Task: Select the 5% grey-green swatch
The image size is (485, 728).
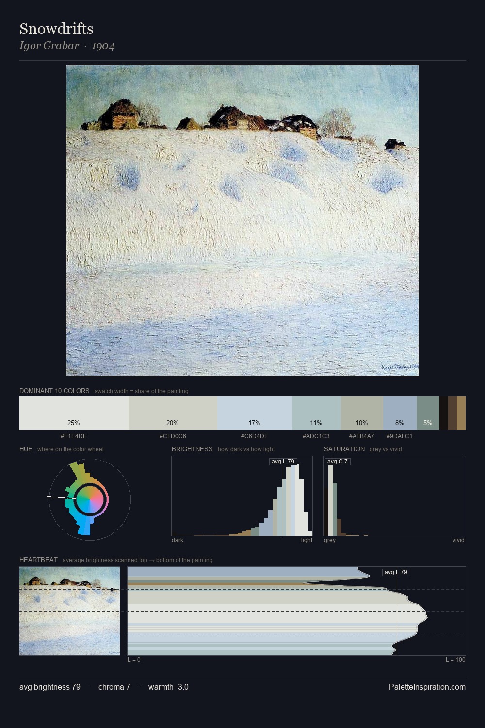Action: coord(428,413)
